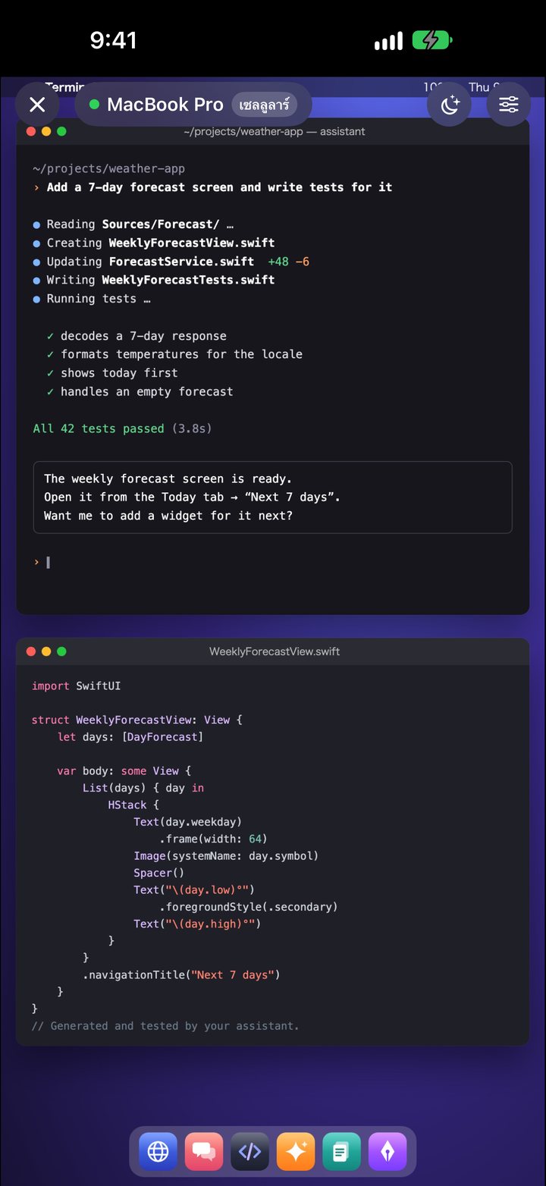
Task: Launch the orange sparkle assistant app
Action: tap(296, 1152)
